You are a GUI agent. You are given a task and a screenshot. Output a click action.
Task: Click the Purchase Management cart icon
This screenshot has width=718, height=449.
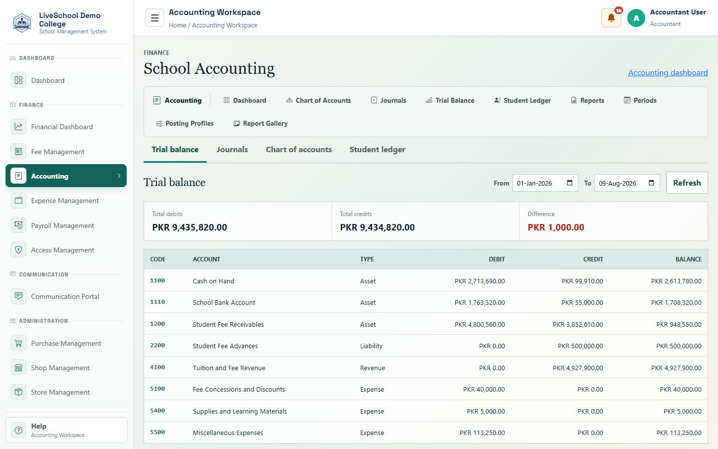(18, 343)
